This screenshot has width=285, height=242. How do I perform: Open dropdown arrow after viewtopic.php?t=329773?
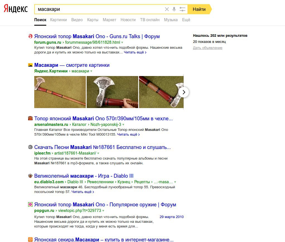click(x=103, y=211)
